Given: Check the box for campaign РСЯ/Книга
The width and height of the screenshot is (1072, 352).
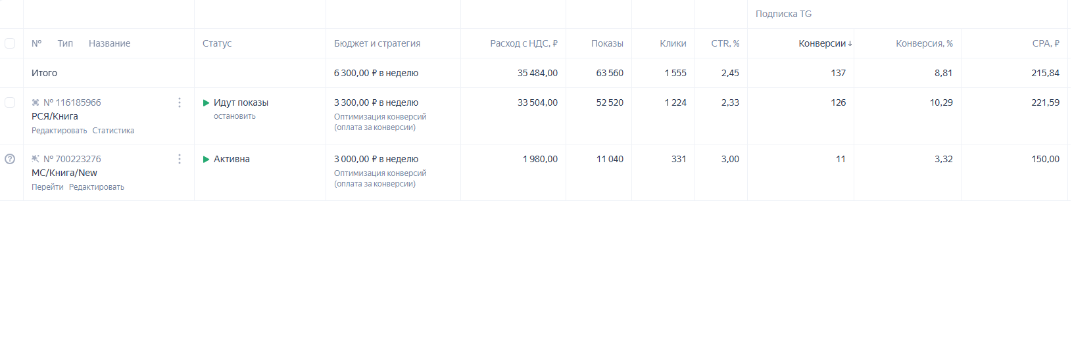Looking at the screenshot, I should [x=10, y=102].
